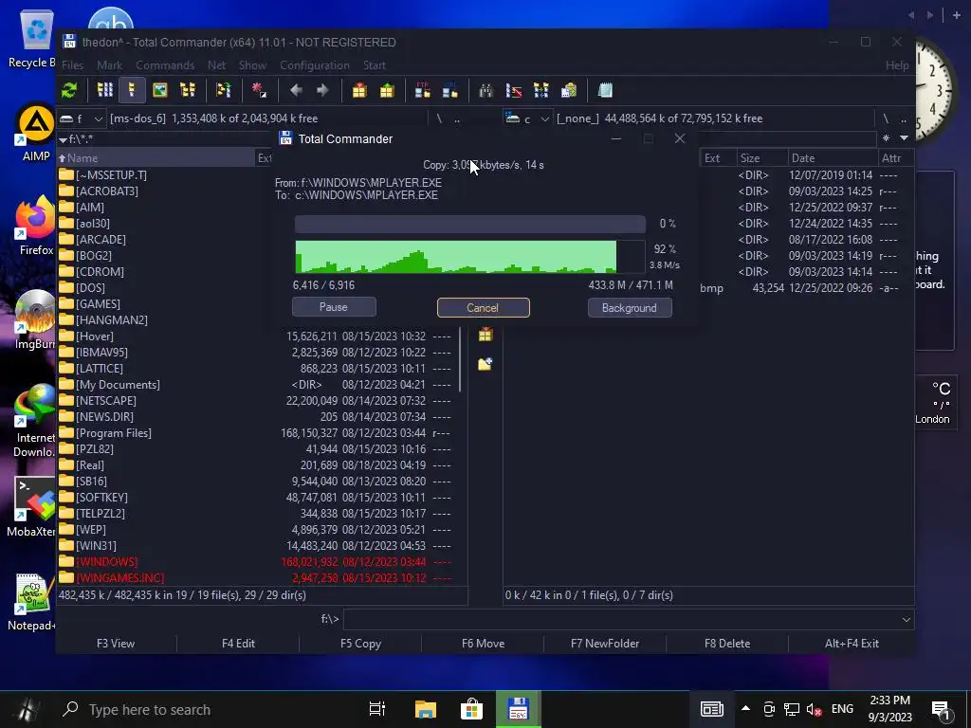Switch to Full details view icon
Image resolution: width=971 pixels, height=728 pixels.
click(132, 90)
